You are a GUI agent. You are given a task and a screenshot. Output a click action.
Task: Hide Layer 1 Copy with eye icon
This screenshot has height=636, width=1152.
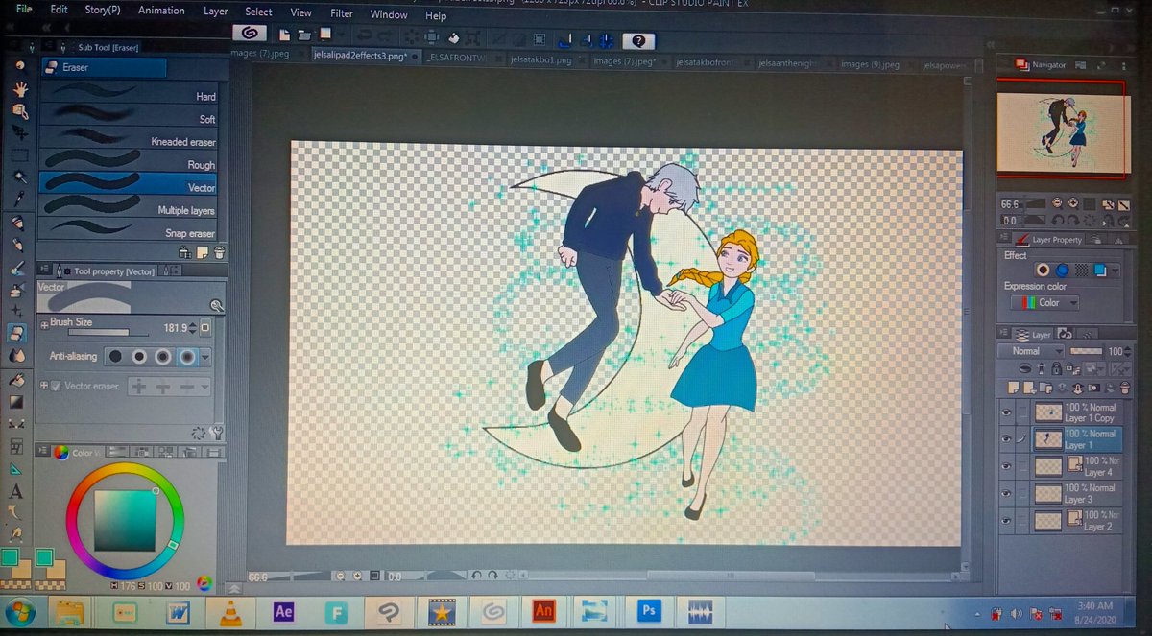(1007, 413)
